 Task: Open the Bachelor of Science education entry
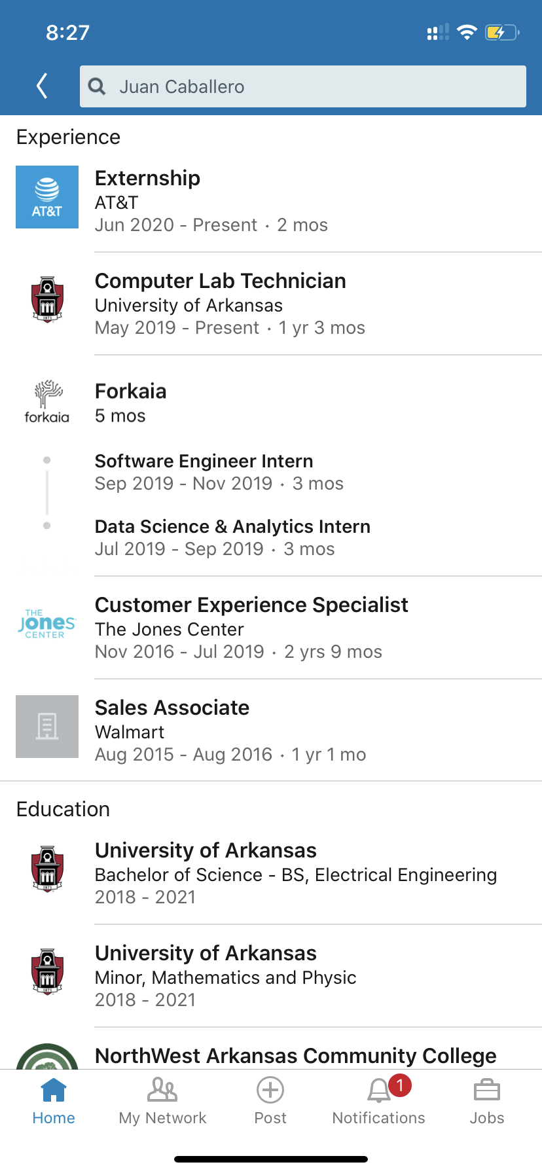(295, 875)
